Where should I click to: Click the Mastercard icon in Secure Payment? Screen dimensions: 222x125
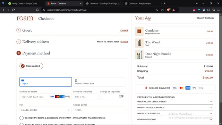(x=181, y=88)
